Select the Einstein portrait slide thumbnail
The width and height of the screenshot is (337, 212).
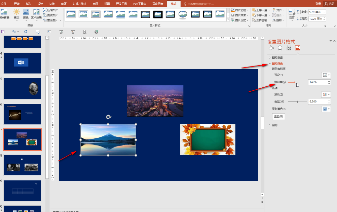click(23, 88)
